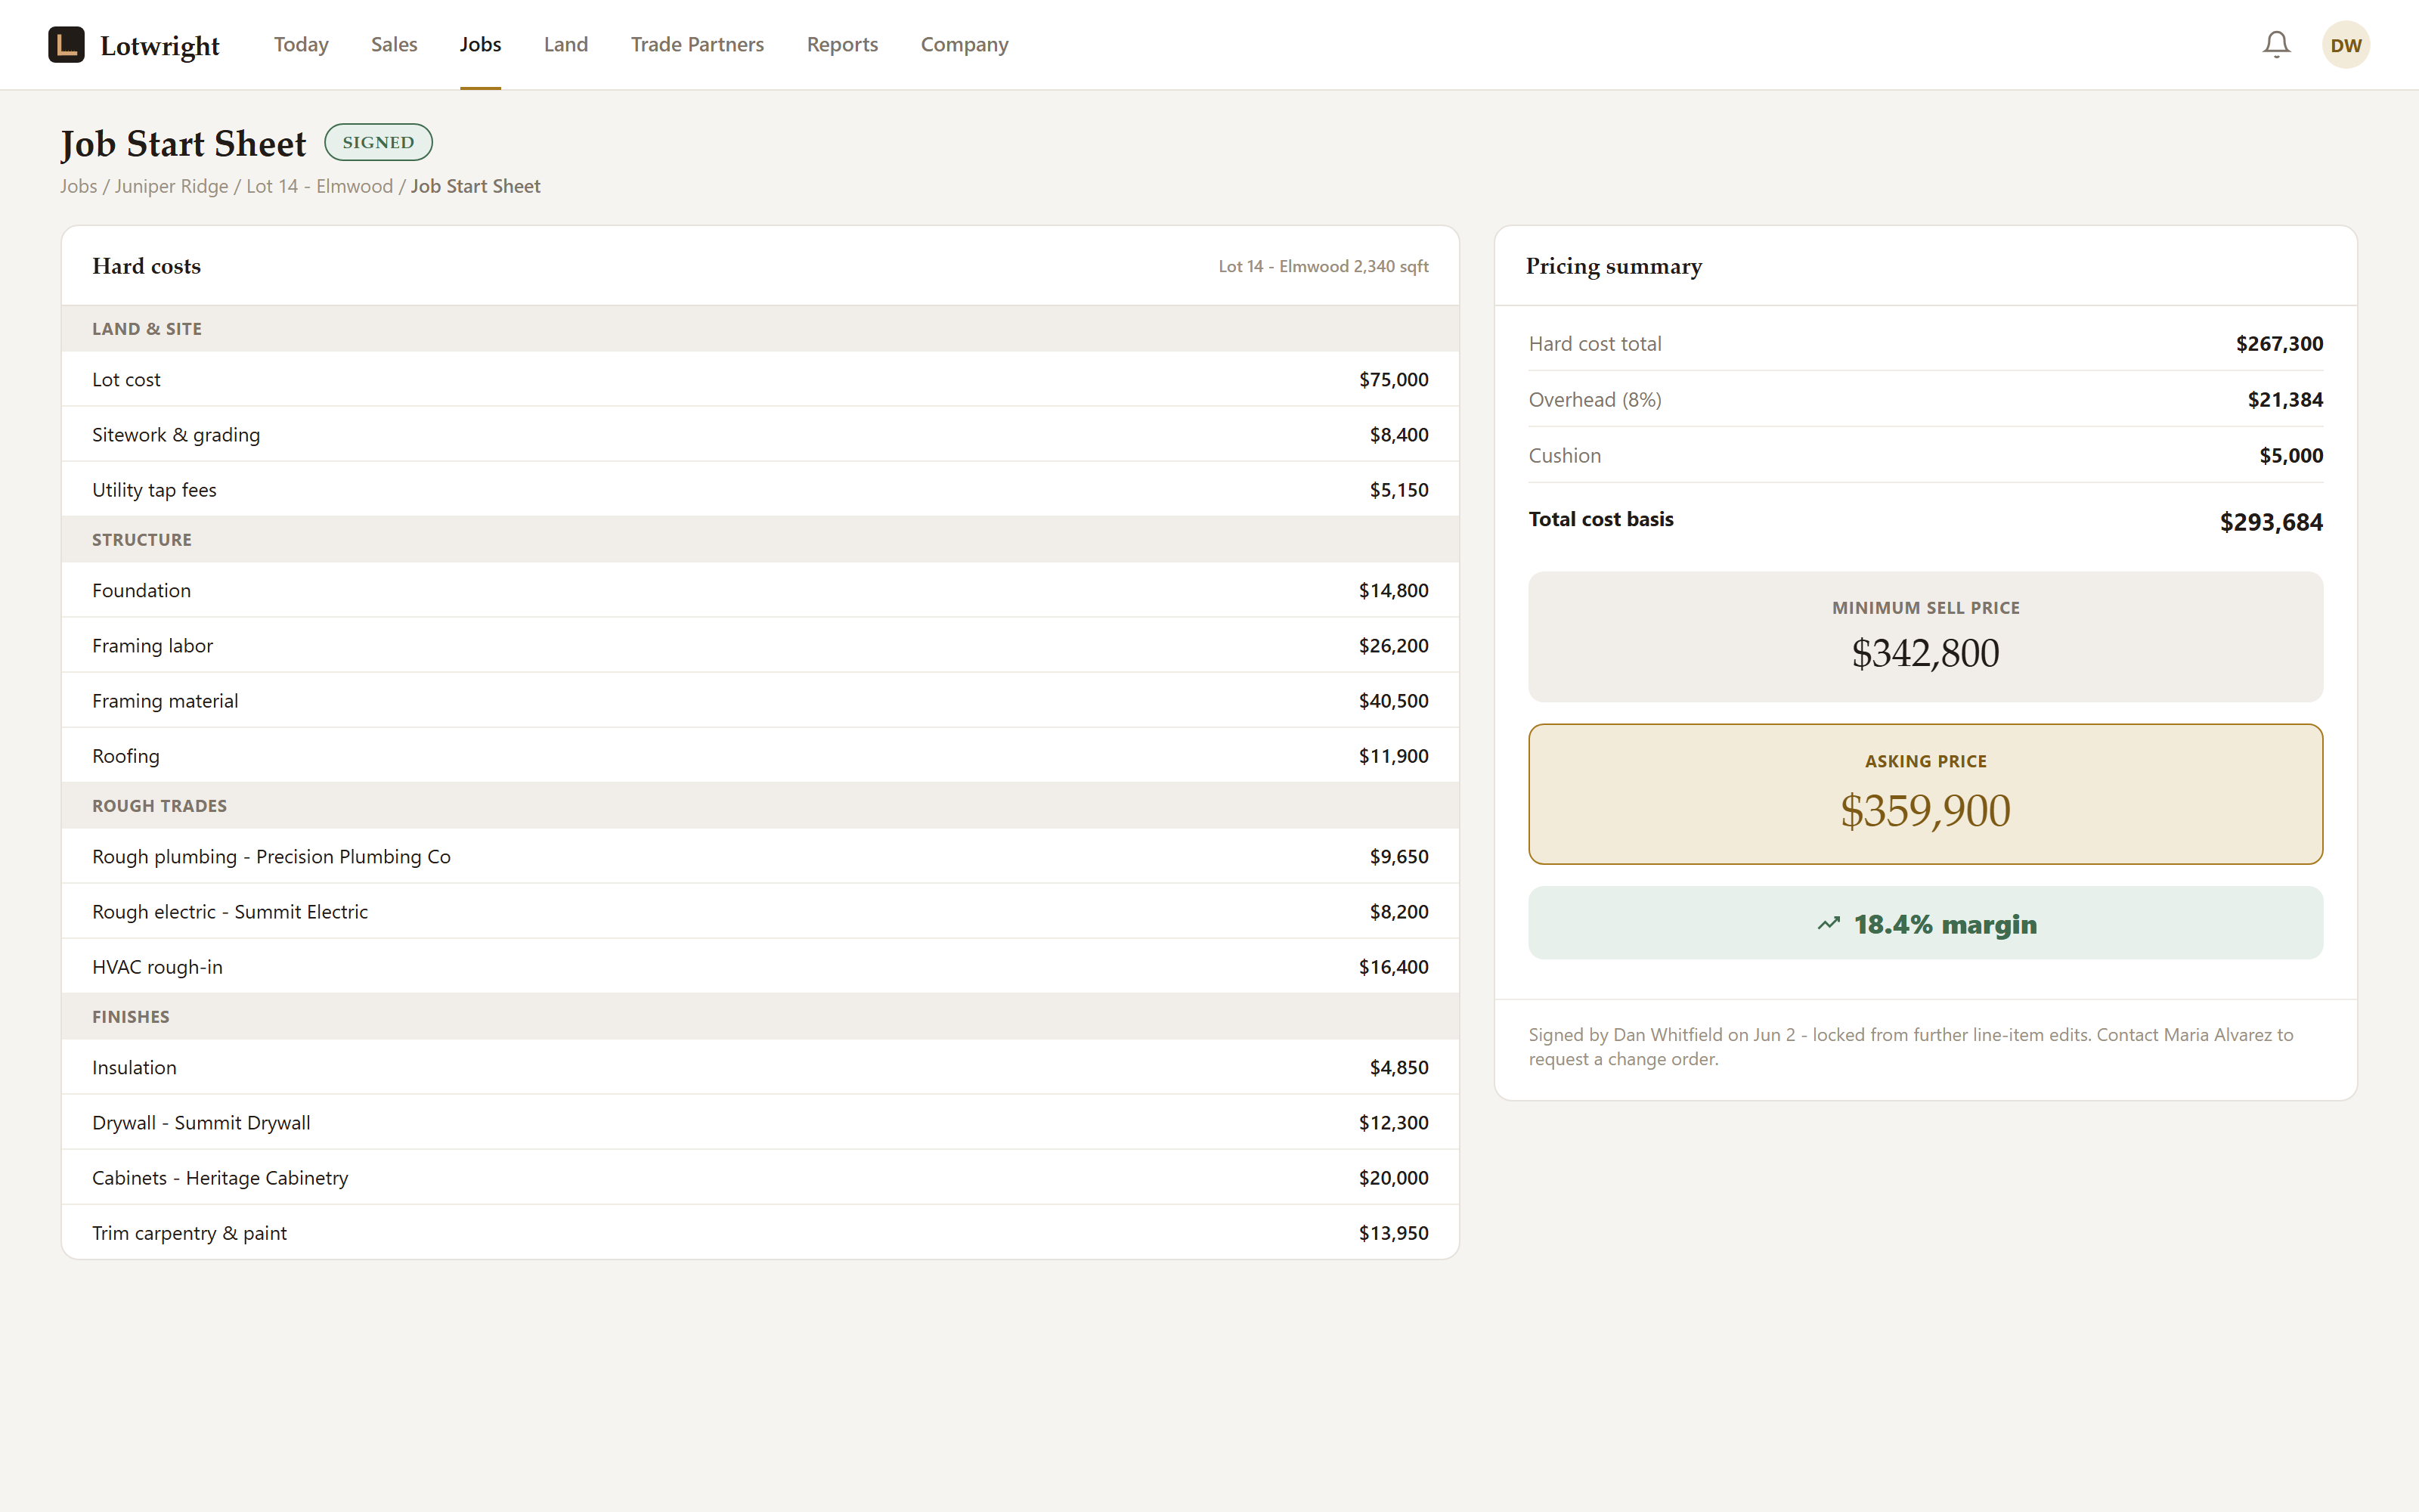Click the $8,400 sitework amount

point(1398,434)
